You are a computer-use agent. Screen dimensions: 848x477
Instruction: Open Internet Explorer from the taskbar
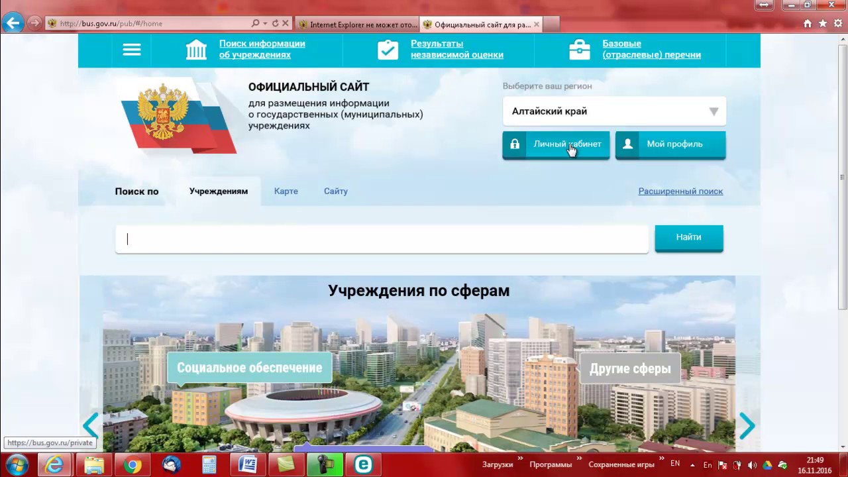54,465
